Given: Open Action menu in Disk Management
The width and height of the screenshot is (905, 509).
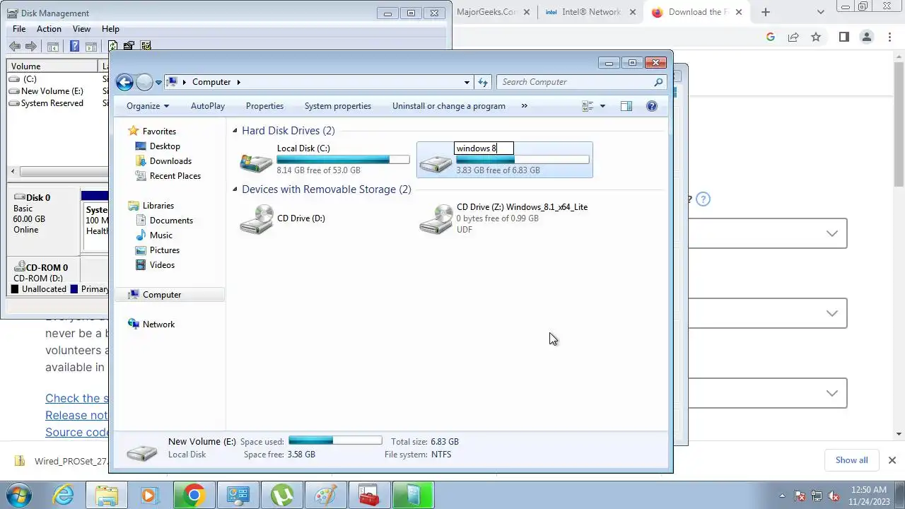Looking at the screenshot, I should tap(49, 29).
